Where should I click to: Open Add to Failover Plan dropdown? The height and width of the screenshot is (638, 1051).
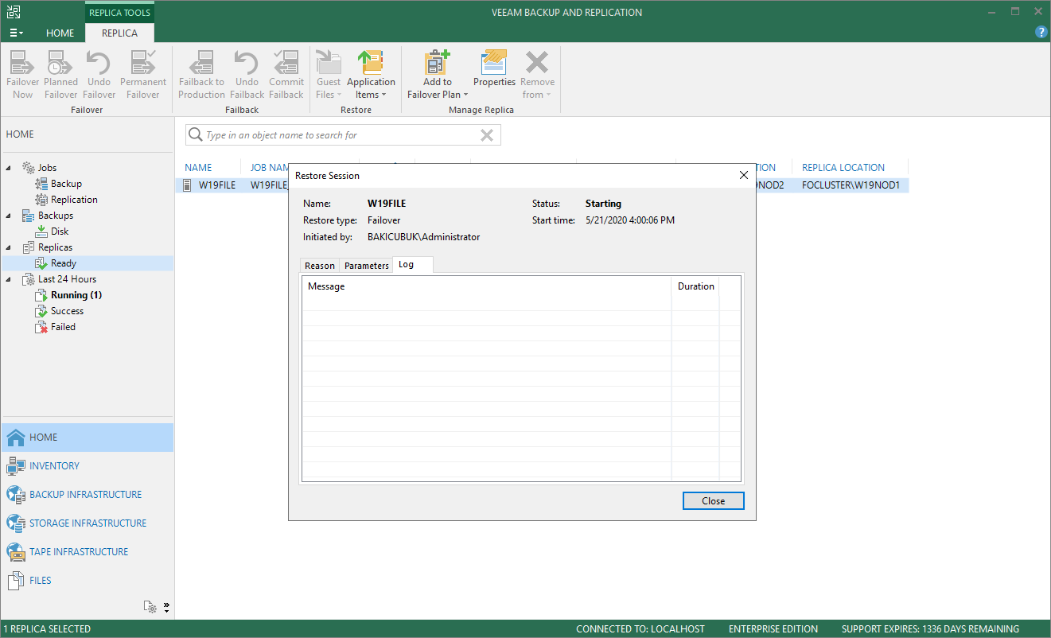[x=437, y=75]
